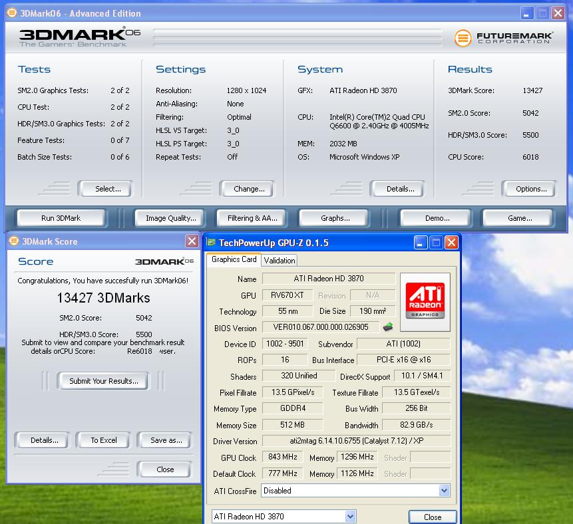Click the GPU Name field ATI Radeon HD 3870
573x524 pixels.
click(329, 279)
